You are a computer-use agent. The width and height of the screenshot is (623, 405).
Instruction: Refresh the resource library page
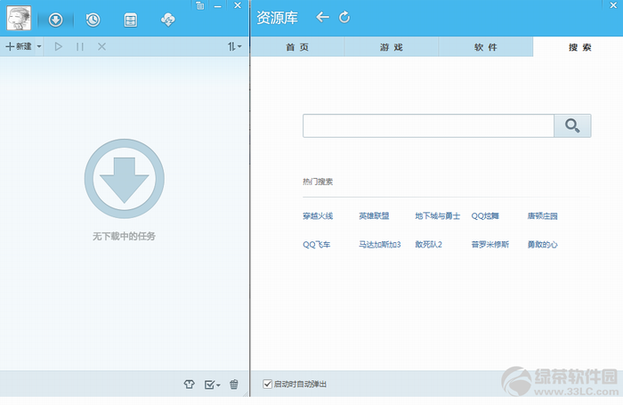[x=344, y=17]
